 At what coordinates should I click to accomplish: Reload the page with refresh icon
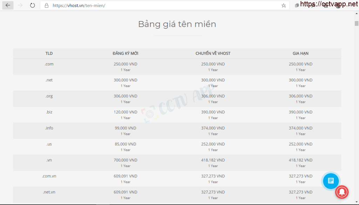pos(32,5)
